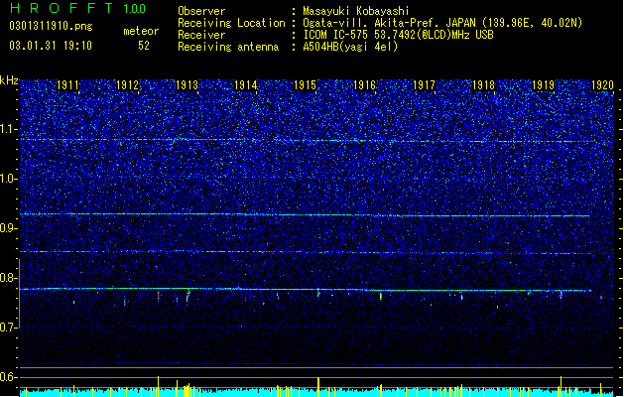This screenshot has height=397, width=624.
Task: Click the 1.1 kHz frequency label
Action: tap(9, 129)
